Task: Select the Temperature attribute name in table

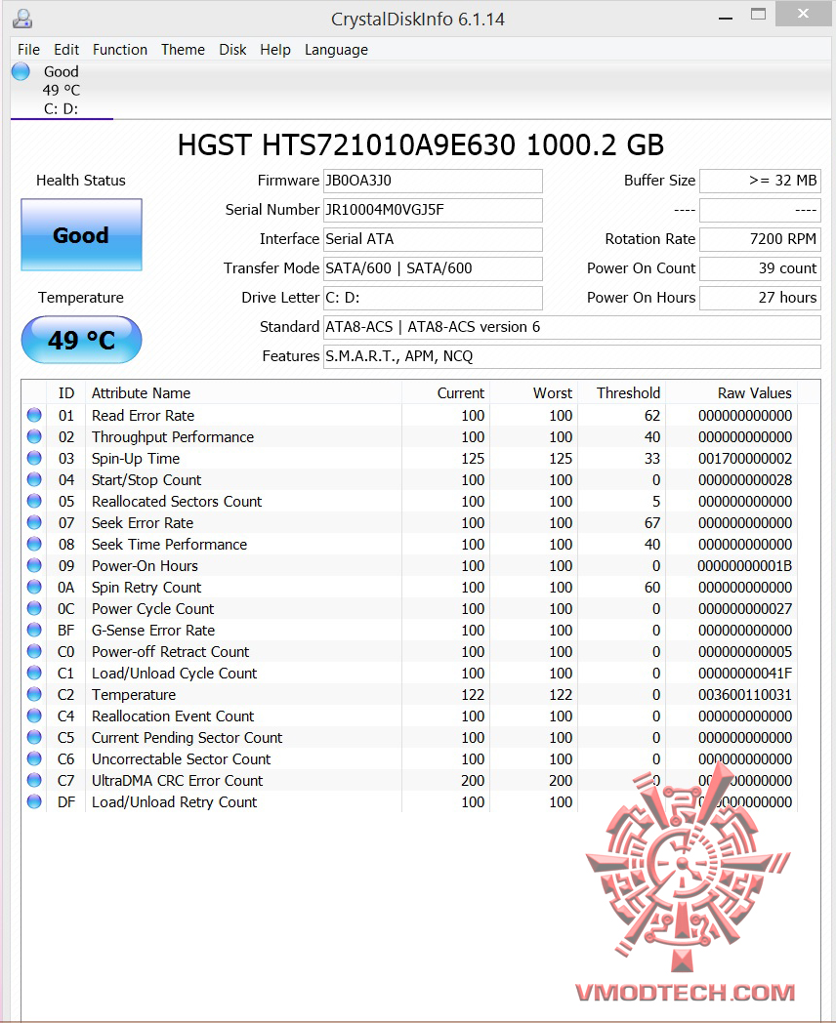Action: [134, 695]
